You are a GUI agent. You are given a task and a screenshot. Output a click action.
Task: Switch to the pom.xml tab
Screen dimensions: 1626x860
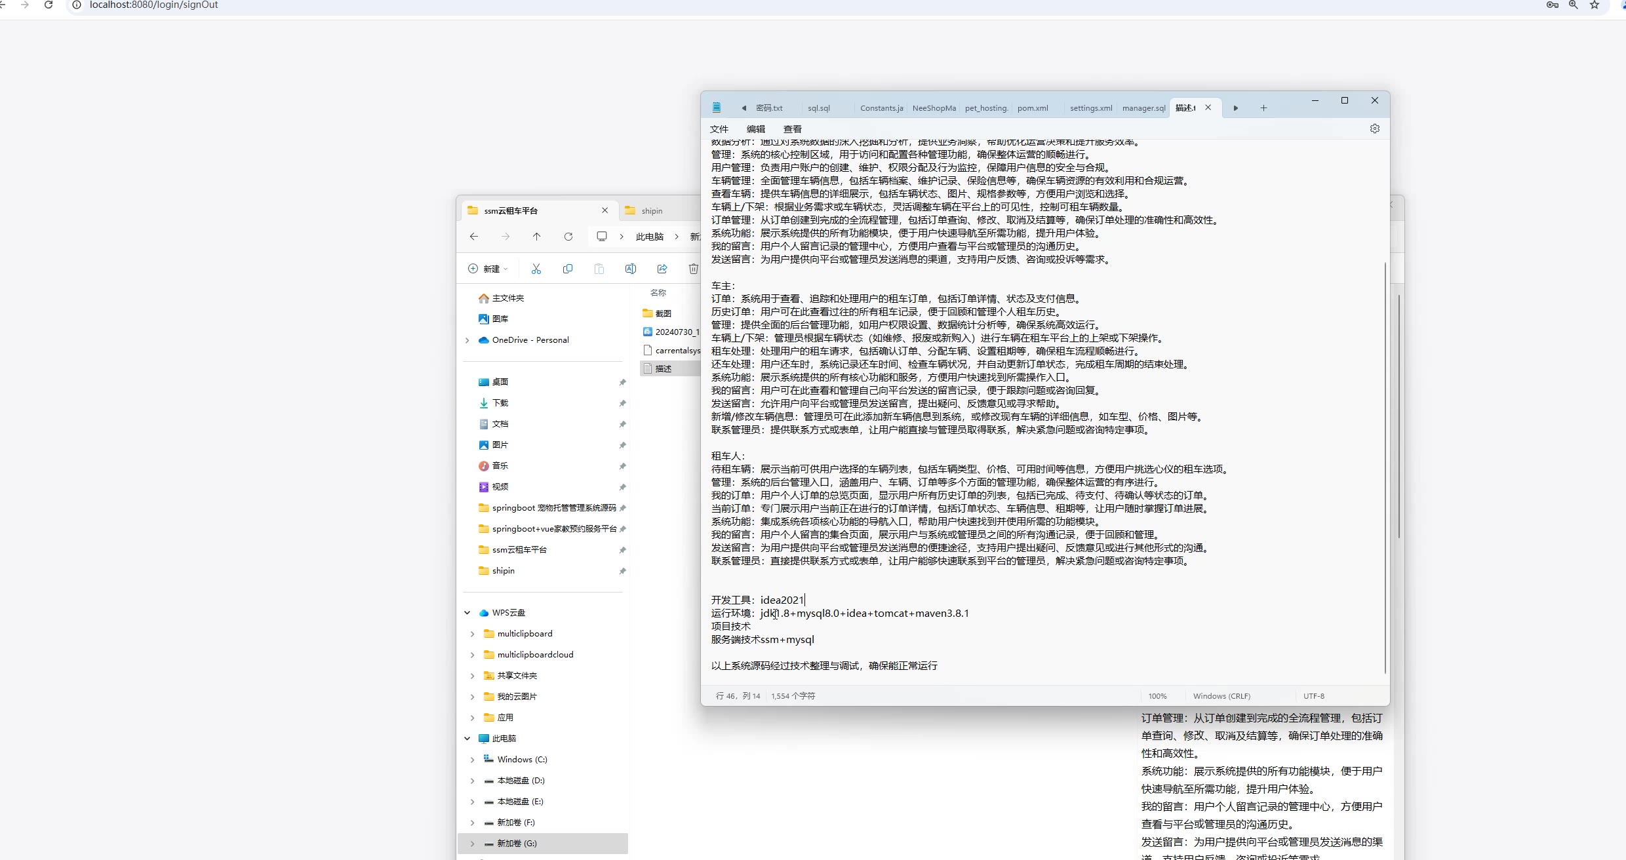coord(1033,108)
